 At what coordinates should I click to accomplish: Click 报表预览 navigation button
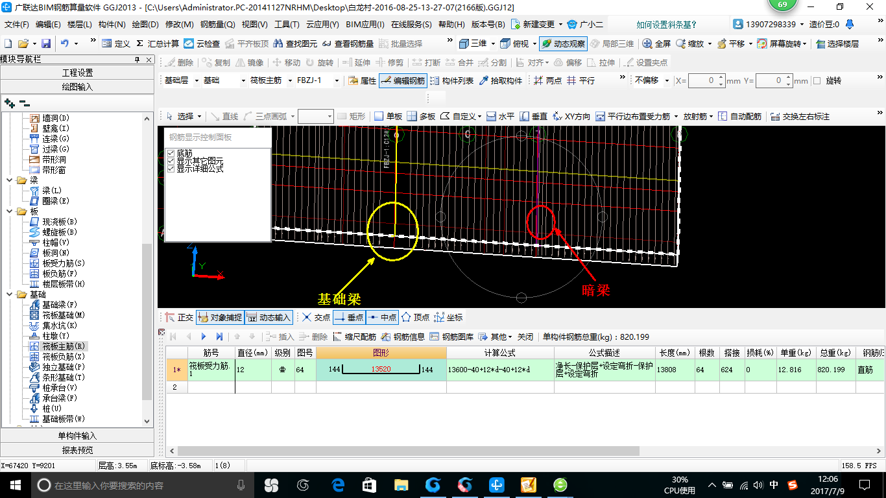tap(77, 450)
